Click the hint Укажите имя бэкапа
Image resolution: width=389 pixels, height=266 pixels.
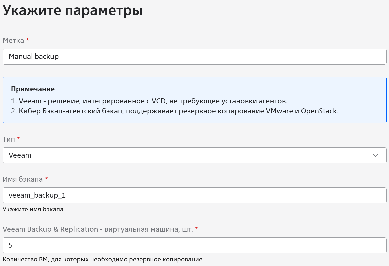point(34,209)
